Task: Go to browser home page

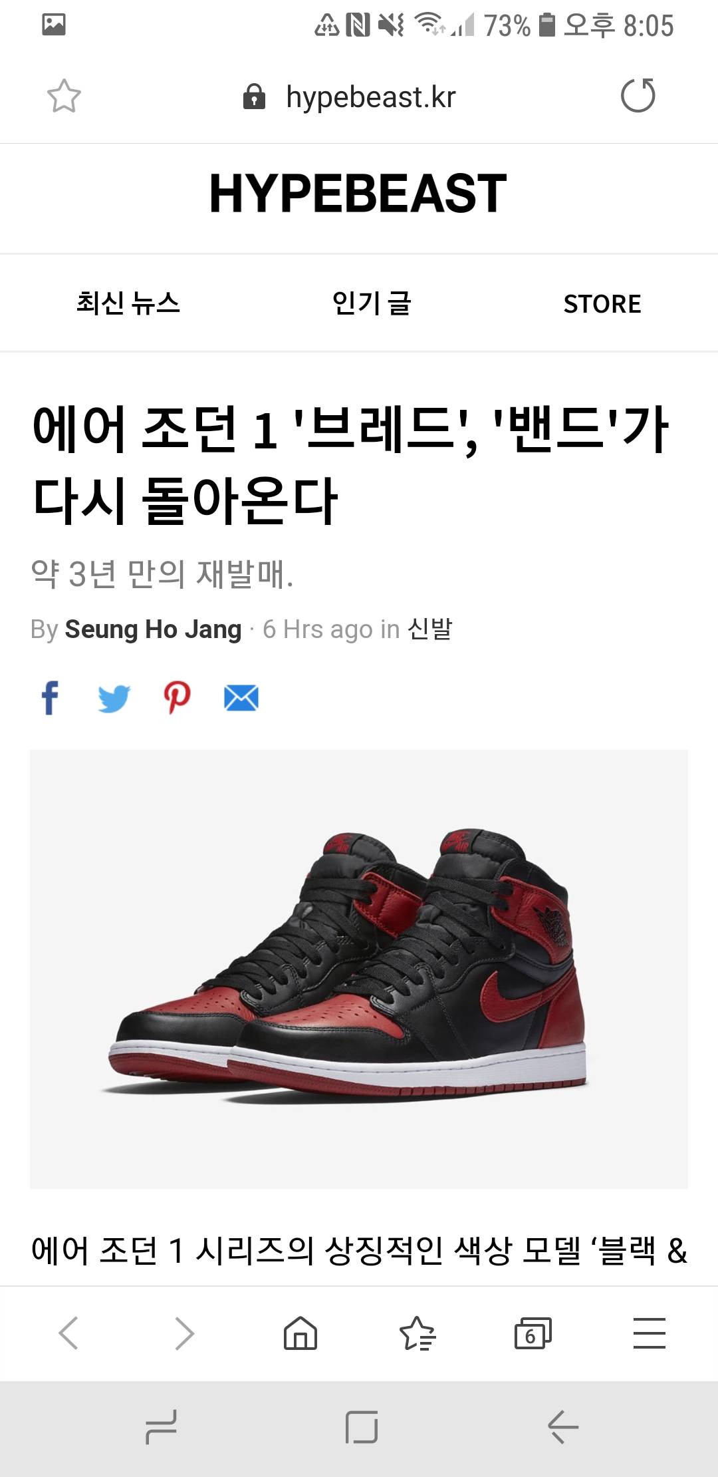Action: [x=300, y=1333]
